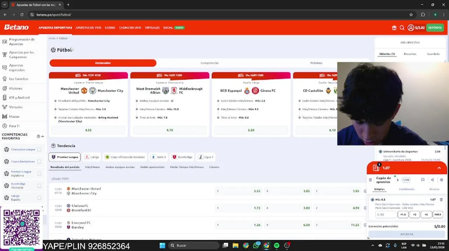Click the Windows Start button

point(162,245)
